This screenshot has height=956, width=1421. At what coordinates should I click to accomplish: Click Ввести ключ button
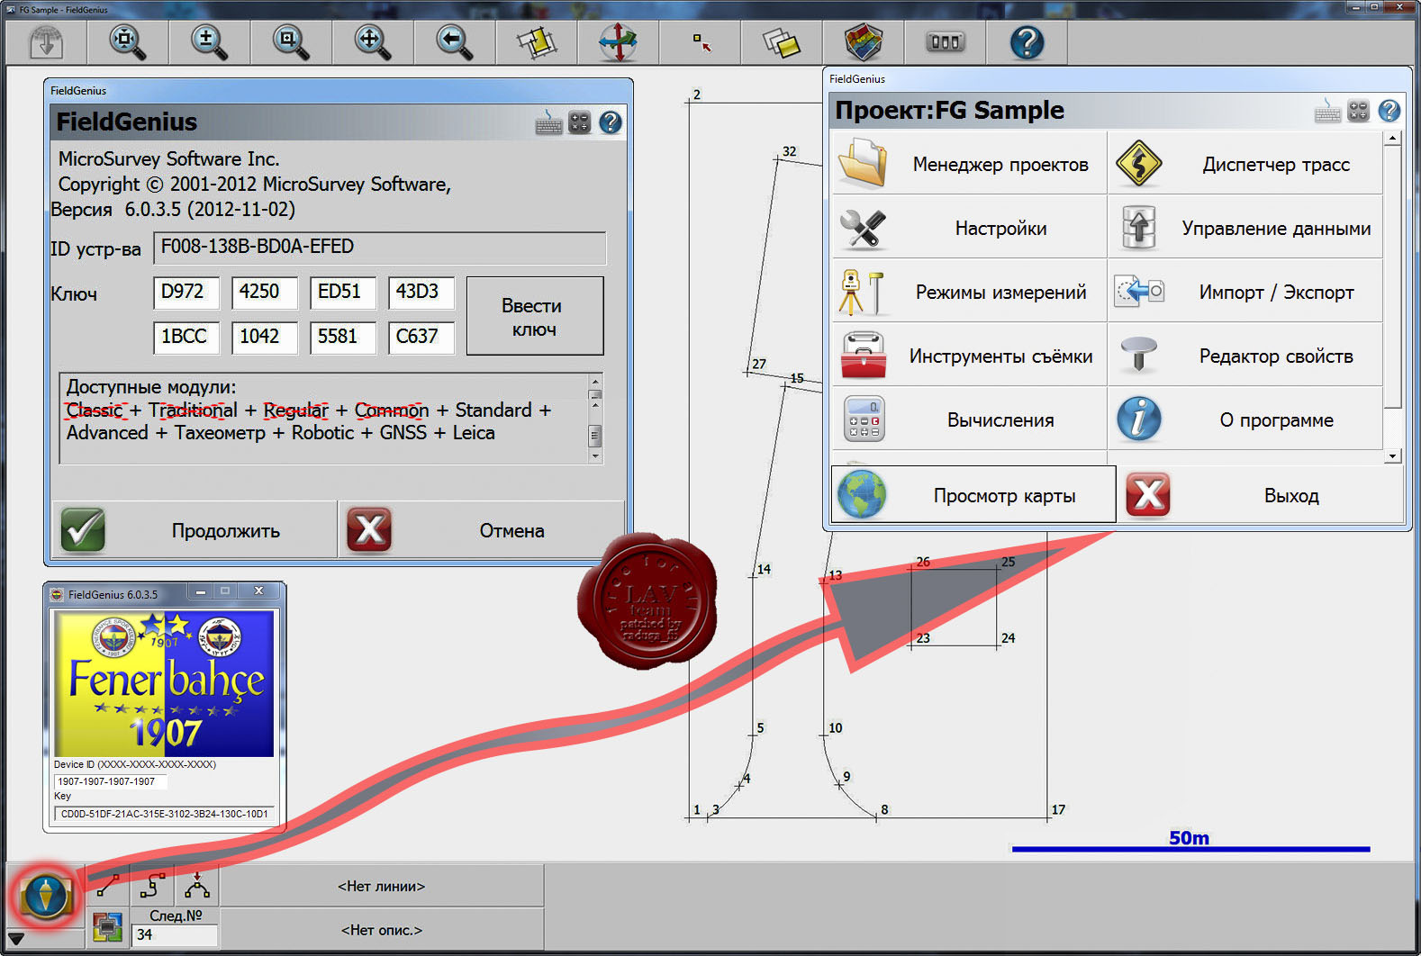pyautogui.click(x=535, y=316)
